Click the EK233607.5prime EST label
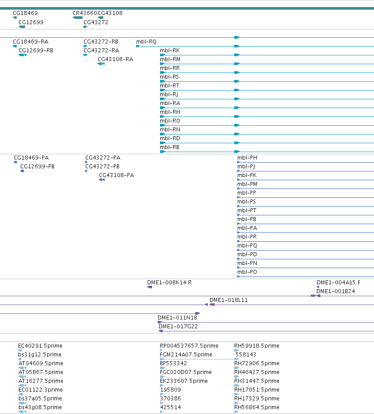Image resolution: width=374 pixels, height=414 pixels. (184, 381)
